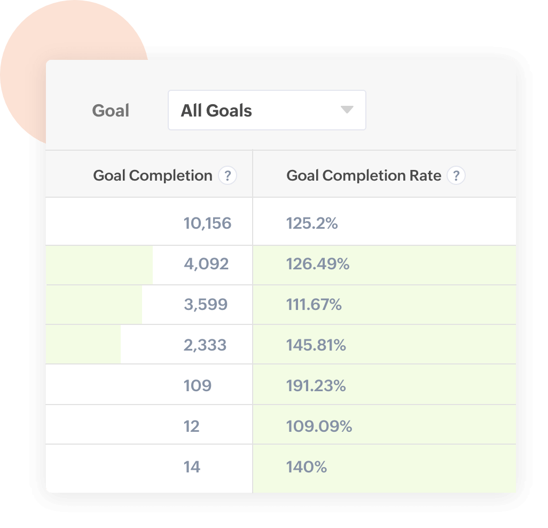Image resolution: width=548 pixels, height=528 pixels.
Task: Select the Goal Completion Rate column header
Action: (364, 175)
